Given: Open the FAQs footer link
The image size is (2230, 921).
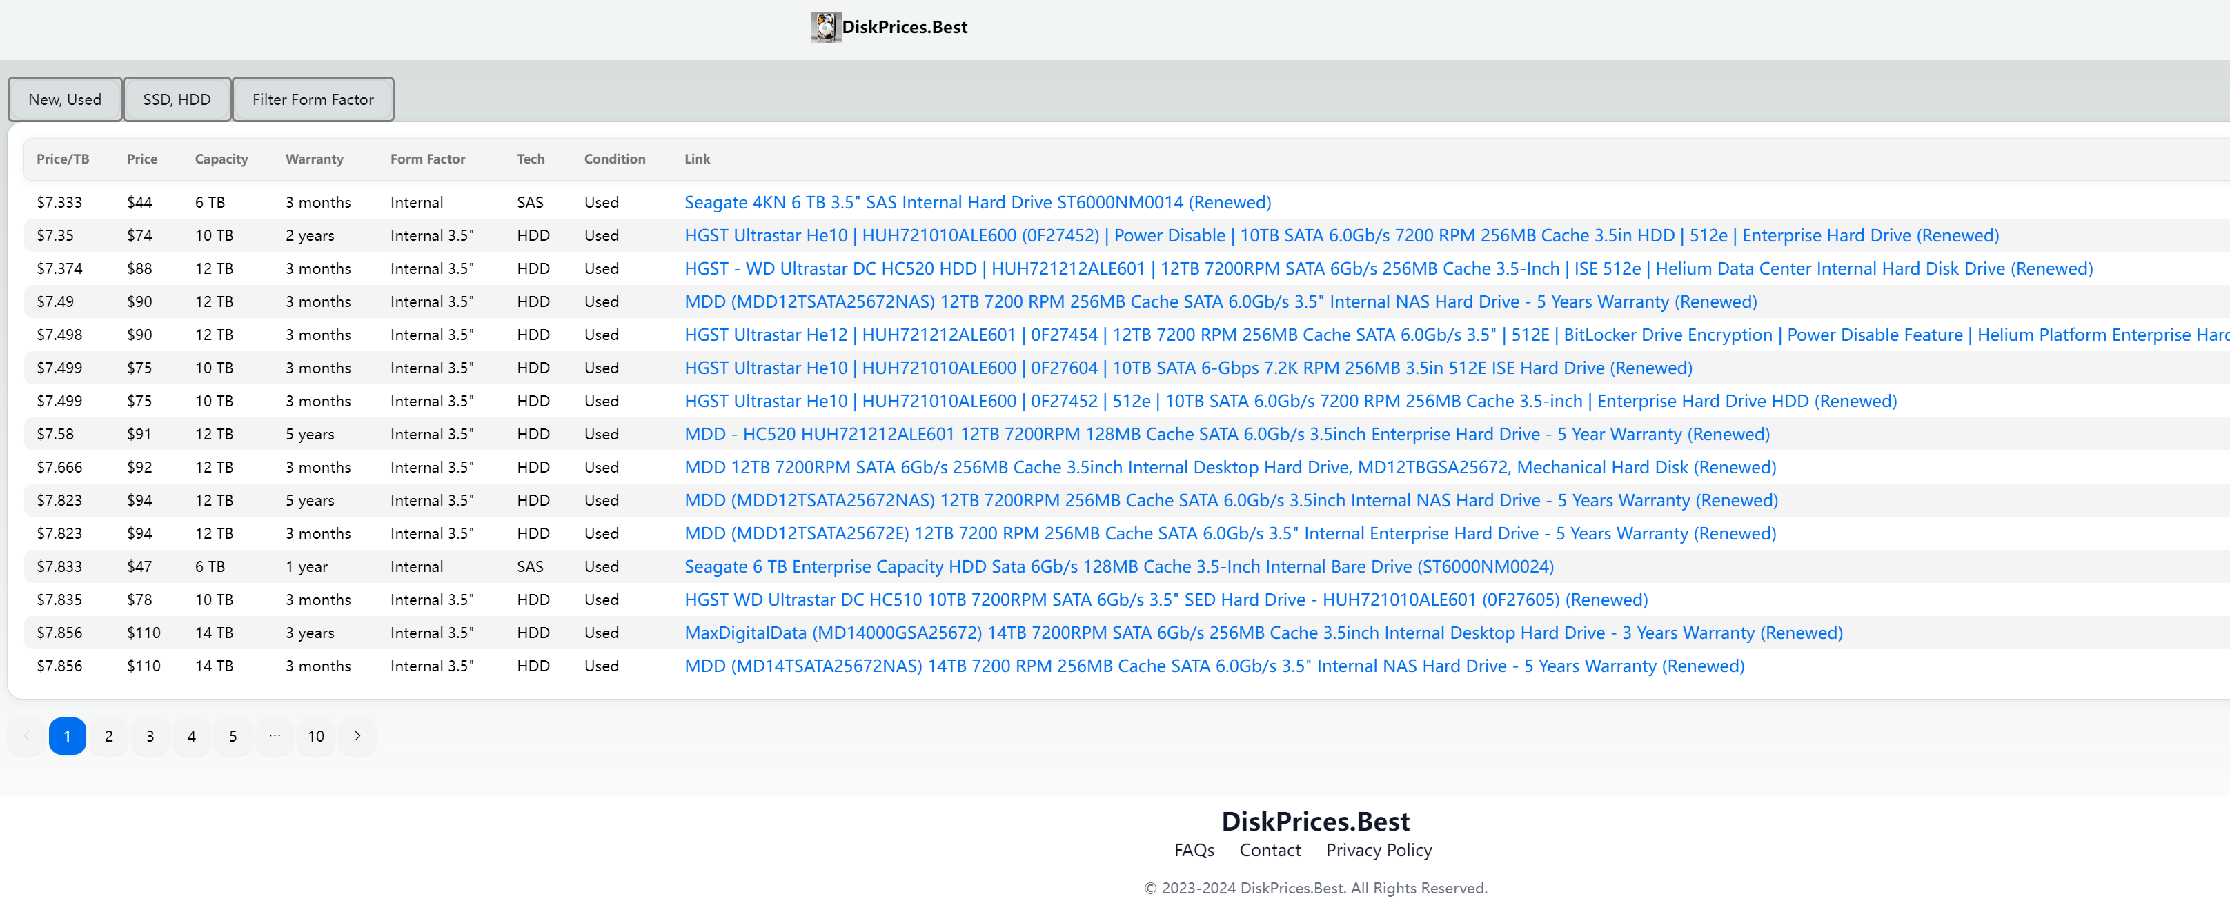Looking at the screenshot, I should pyautogui.click(x=1194, y=850).
